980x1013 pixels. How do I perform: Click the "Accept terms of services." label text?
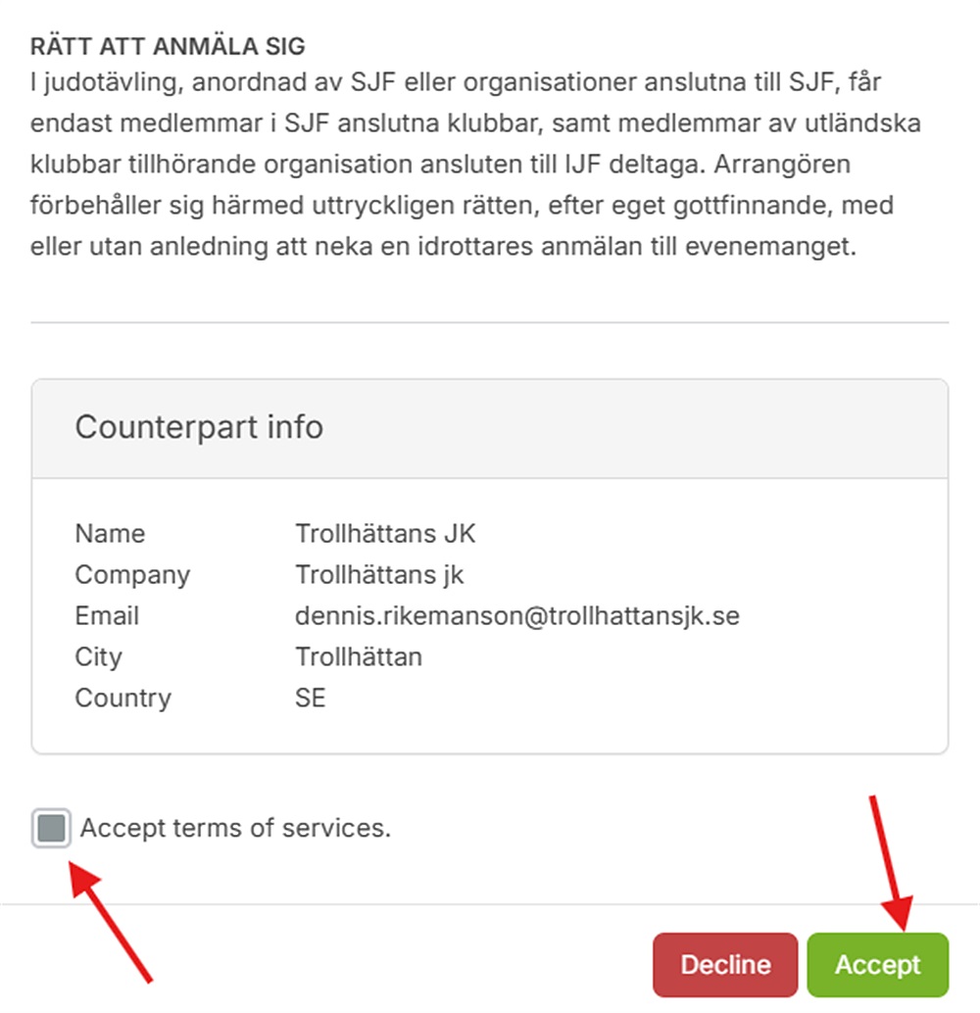tap(235, 828)
